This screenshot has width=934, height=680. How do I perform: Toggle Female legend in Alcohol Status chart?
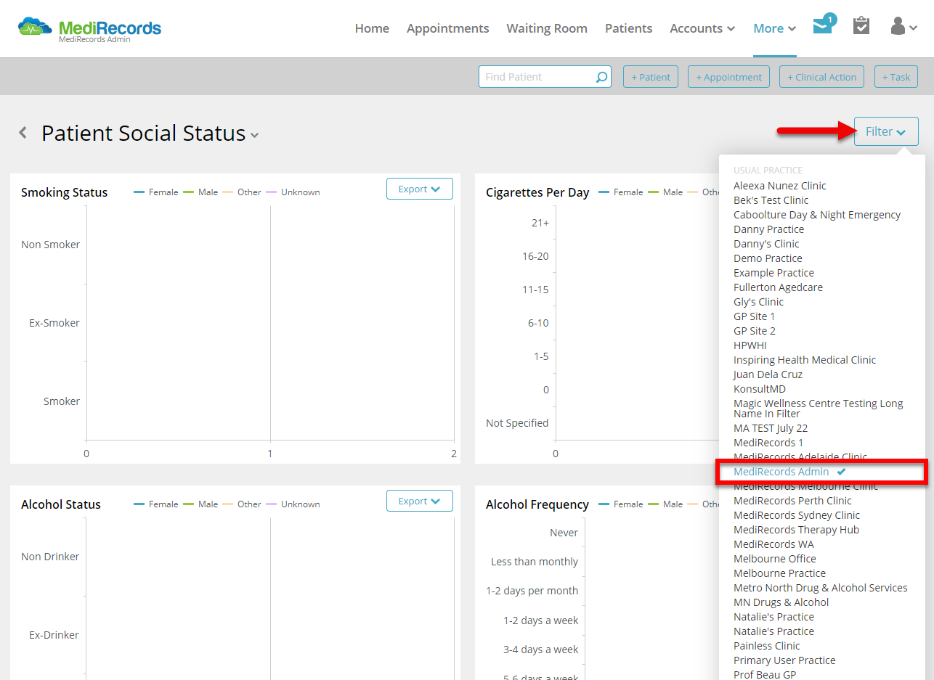coord(155,504)
